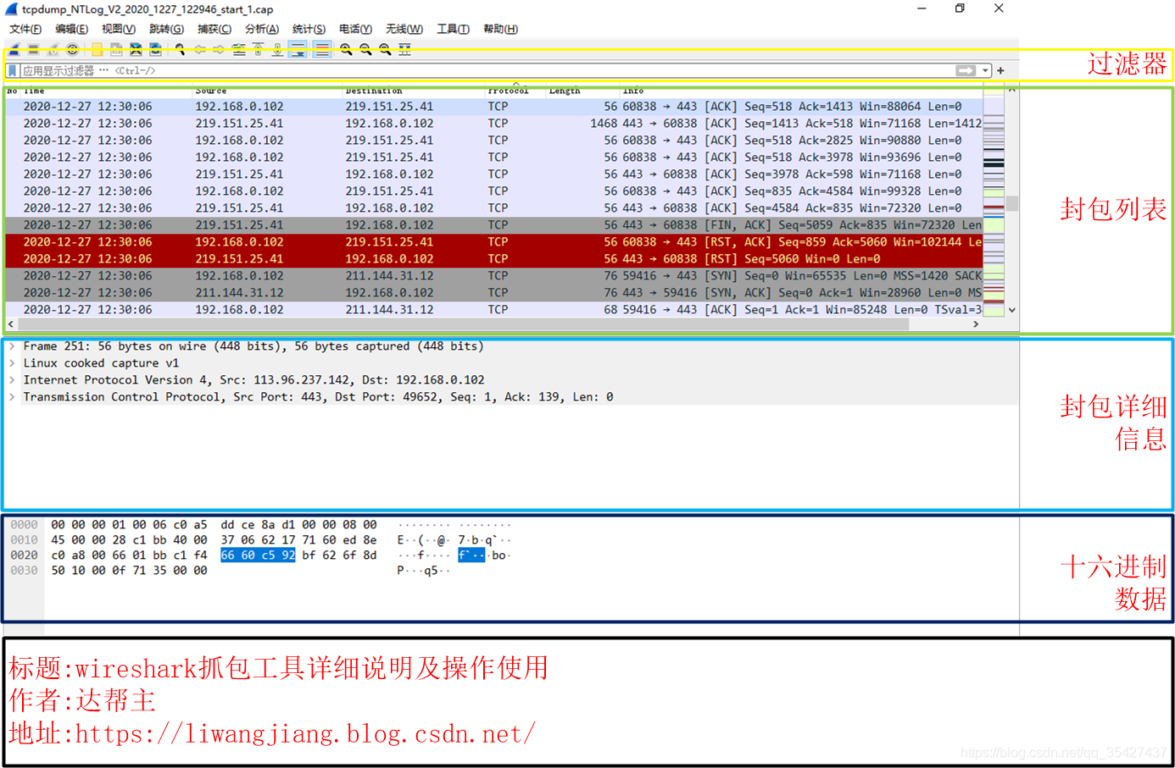Viewport: 1175px width, 768px height.
Task: Open the 分析(A) menu
Action: click(262, 29)
